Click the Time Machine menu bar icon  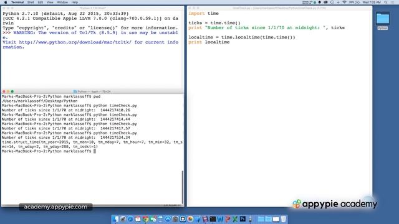click(332, 2)
